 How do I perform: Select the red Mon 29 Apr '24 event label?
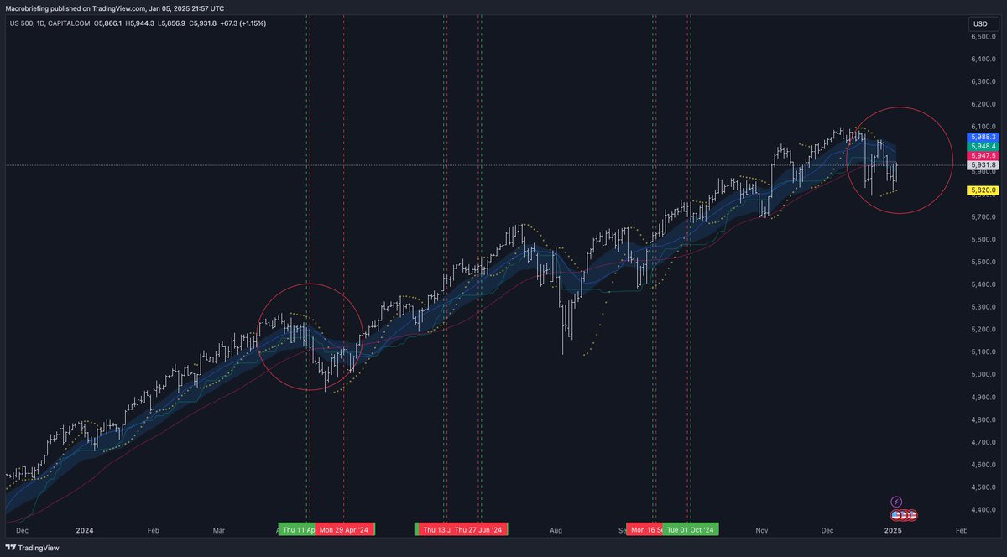(x=344, y=530)
